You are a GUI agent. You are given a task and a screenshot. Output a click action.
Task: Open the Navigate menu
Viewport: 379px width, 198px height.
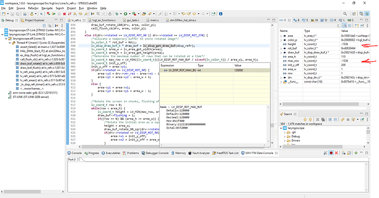[x=47, y=8]
